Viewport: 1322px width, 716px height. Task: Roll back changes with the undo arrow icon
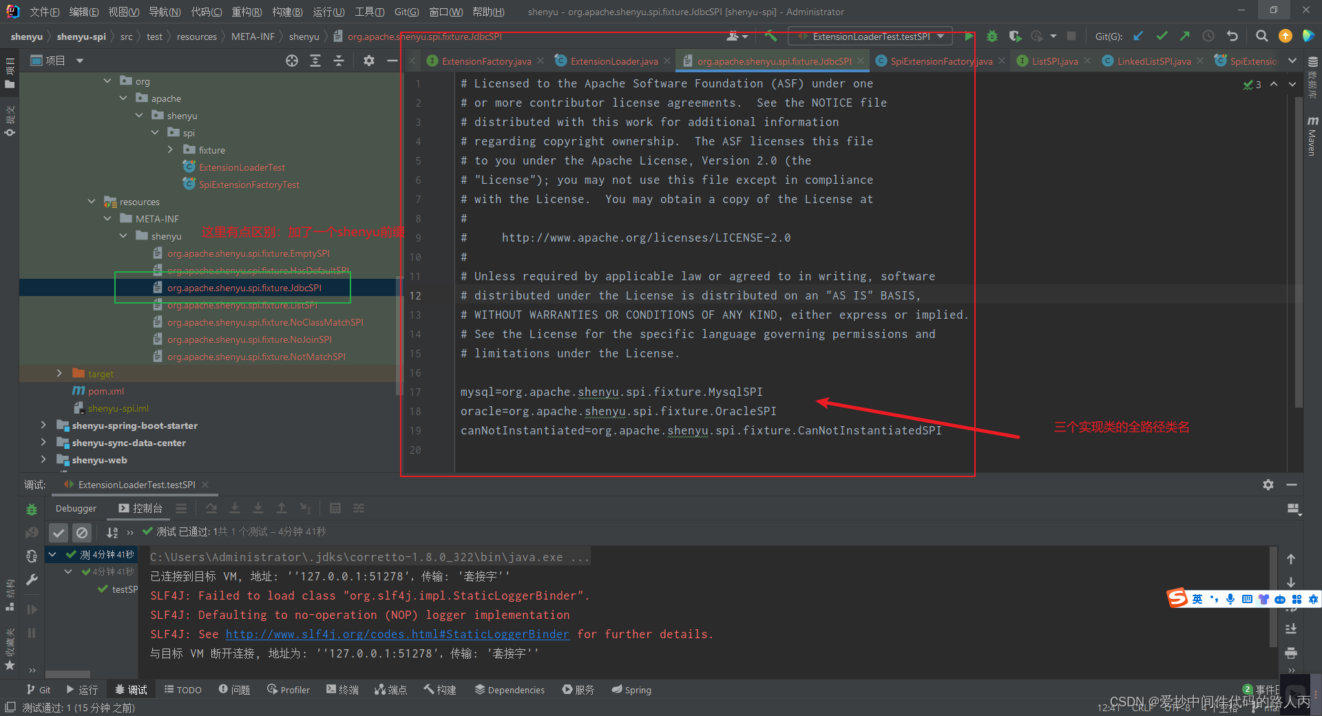(x=1232, y=36)
